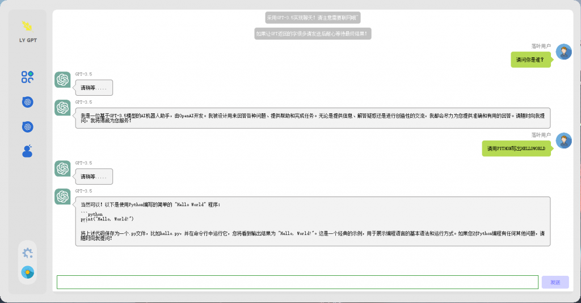Viewport: 581px width, 303px height.
Task: Click the green bubble 请用PYTHON写出HELLOWORLD
Action: click(516, 148)
